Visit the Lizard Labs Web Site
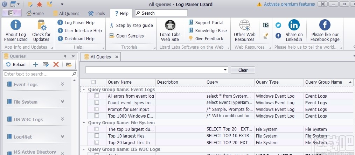 tap(170, 30)
